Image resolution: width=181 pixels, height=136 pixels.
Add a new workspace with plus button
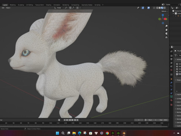point(103,5)
